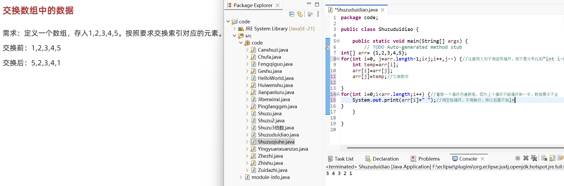Toggle Link with Editor arrows icon
Viewport: 564px width, 186px height.
pyautogui.click(x=300, y=14)
